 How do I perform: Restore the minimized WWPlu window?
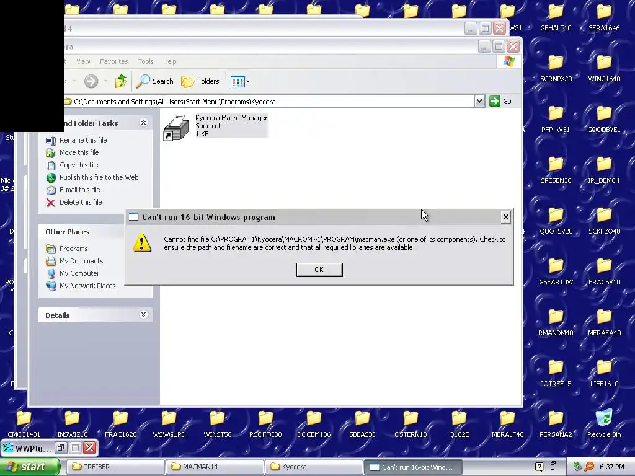[x=61, y=447]
